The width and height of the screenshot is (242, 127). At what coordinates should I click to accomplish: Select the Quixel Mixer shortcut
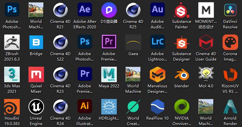coord(36,74)
